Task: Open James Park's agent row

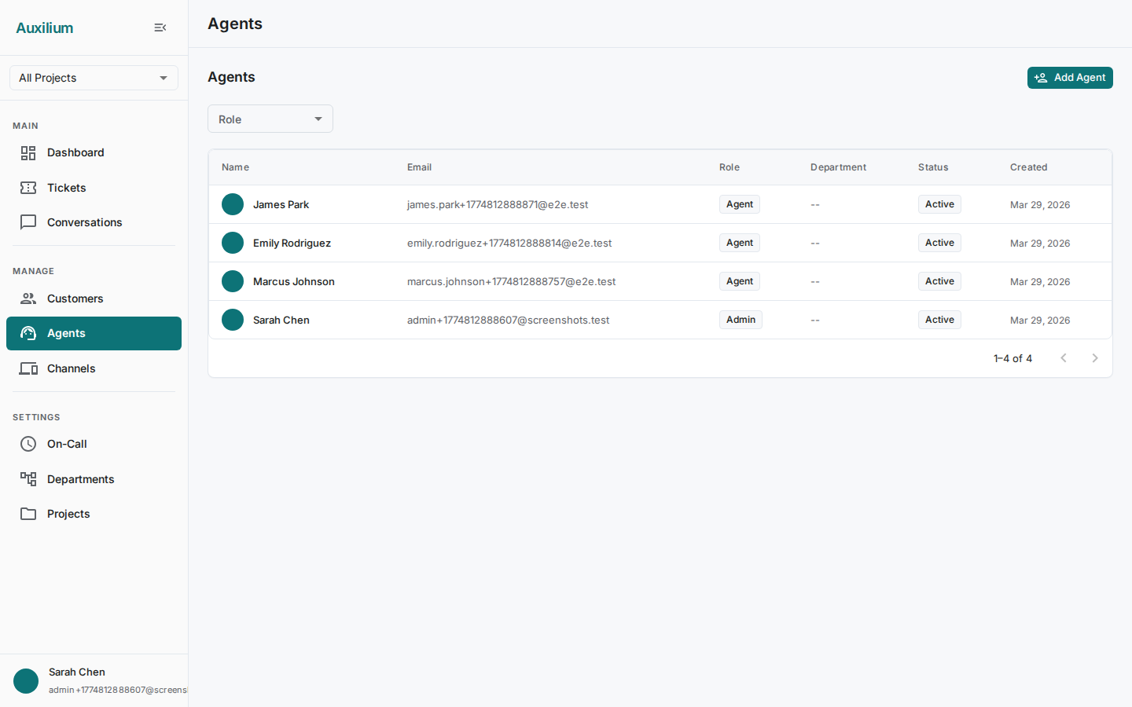Action: point(281,204)
